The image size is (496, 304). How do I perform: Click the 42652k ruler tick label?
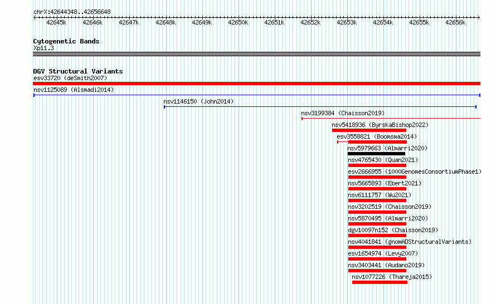(310, 22)
